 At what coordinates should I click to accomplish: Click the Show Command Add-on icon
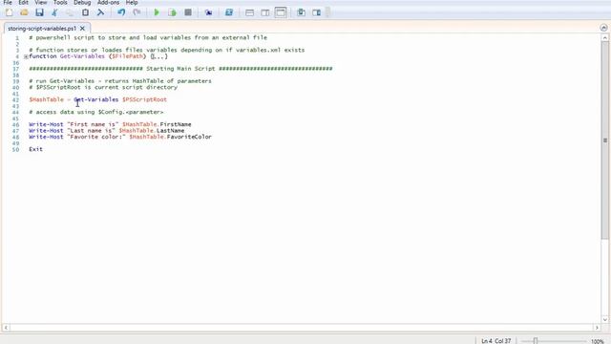316,12
